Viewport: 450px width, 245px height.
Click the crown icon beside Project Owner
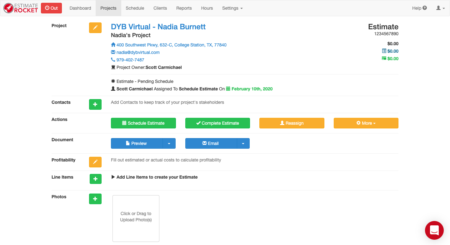point(113,67)
